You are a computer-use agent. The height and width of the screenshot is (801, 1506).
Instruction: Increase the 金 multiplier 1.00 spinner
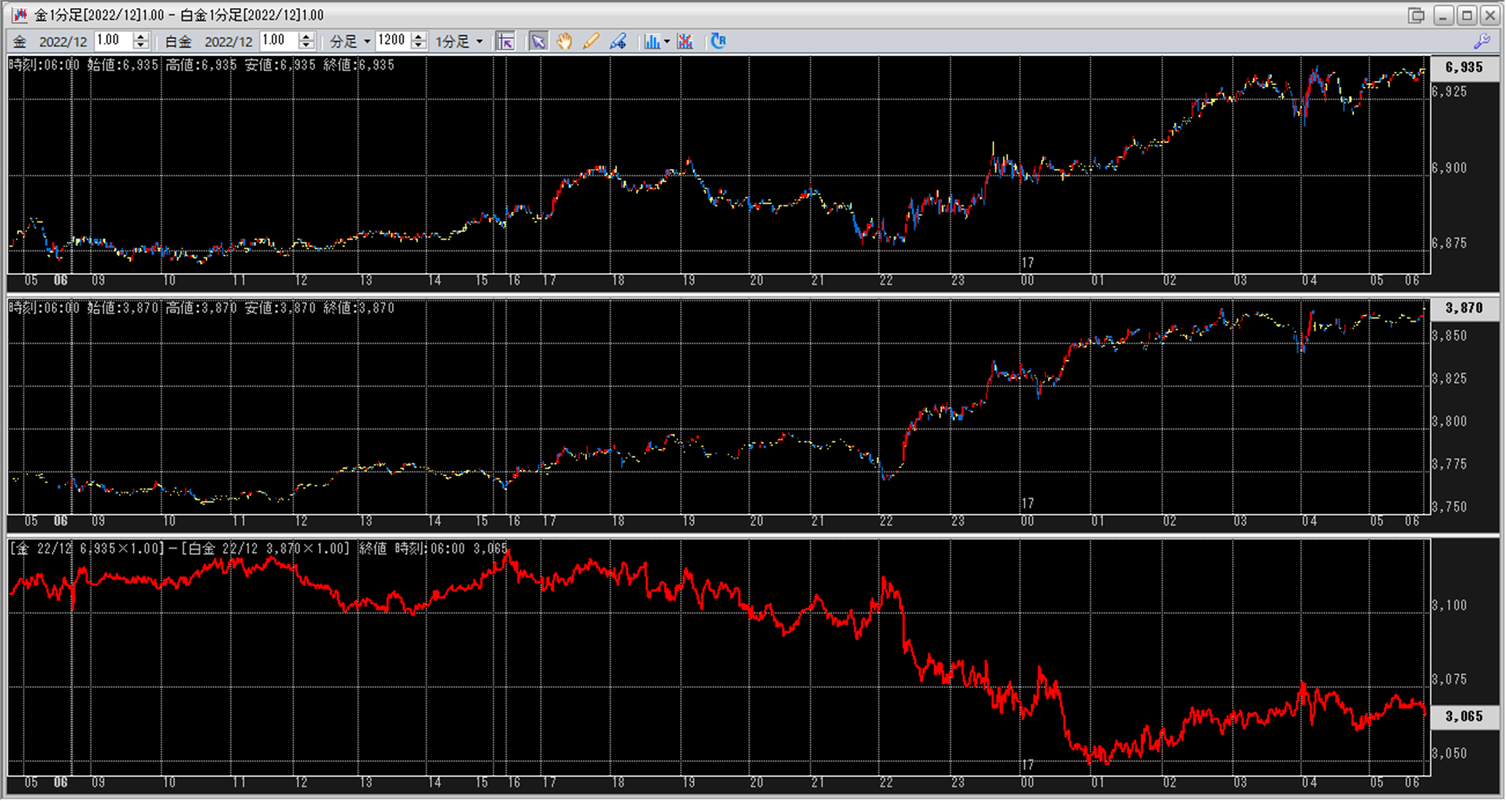pyautogui.click(x=141, y=36)
